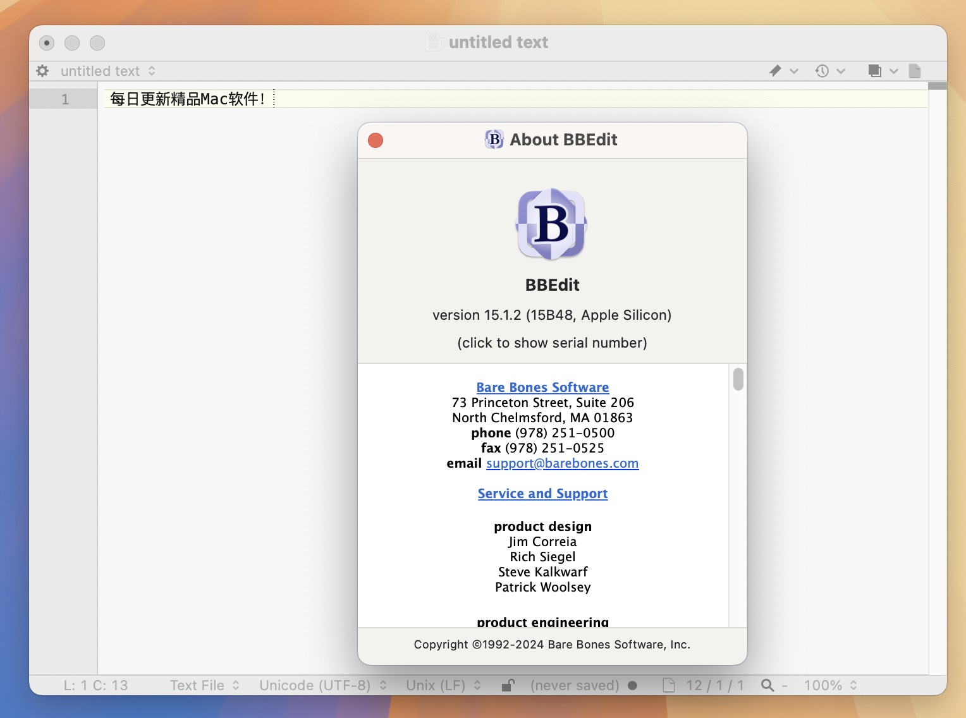The width and height of the screenshot is (966, 718).
Task: Click the phone (978) 251-0500 line
Action: pyautogui.click(x=542, y=433)
